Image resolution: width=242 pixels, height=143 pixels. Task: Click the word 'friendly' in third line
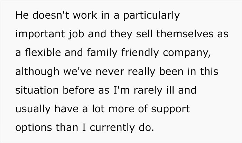point(140,53)
